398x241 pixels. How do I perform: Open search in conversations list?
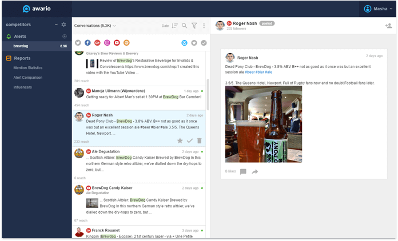coord(184,26)
